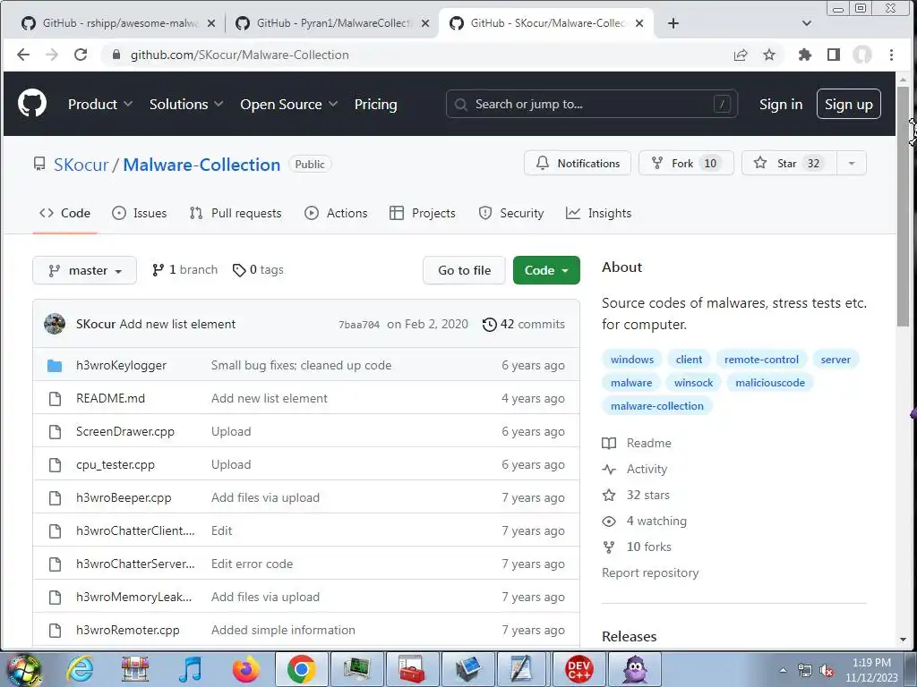Image resolution: width=917 pixels, height=687 pixels.
Task: Open the cpu_tester.cpp file
Action: click(x=116, y=465)
